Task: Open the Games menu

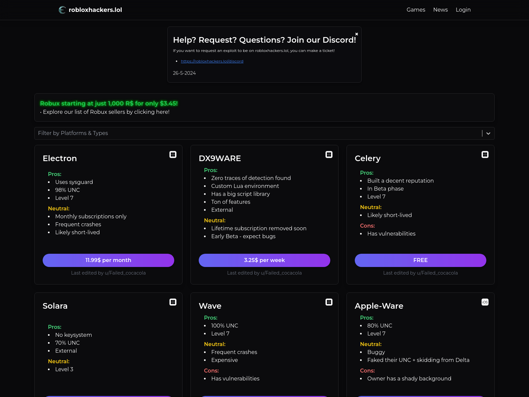Action: (416, 10)
